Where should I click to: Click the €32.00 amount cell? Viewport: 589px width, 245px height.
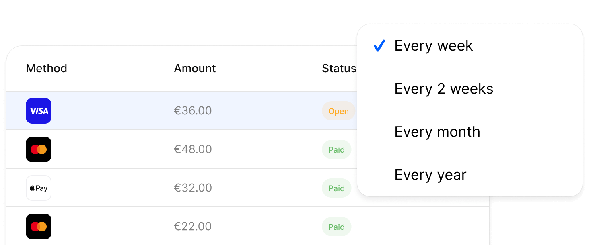[193, 188]
